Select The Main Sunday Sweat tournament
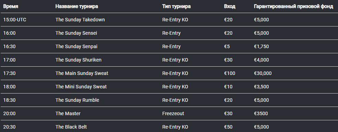 (x=82, y=73)
